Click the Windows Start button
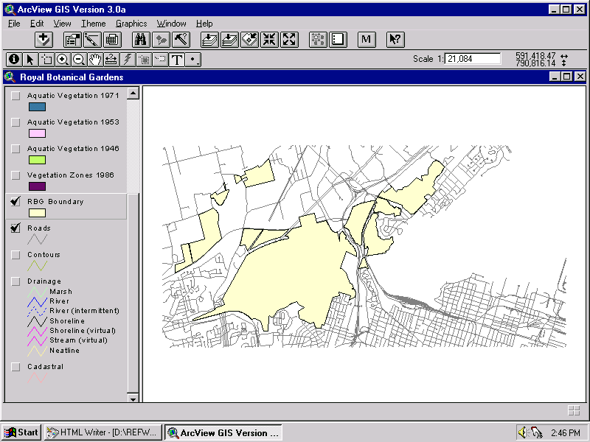The height and width of the screenshot is (442, 590). [x=21, y=432]
